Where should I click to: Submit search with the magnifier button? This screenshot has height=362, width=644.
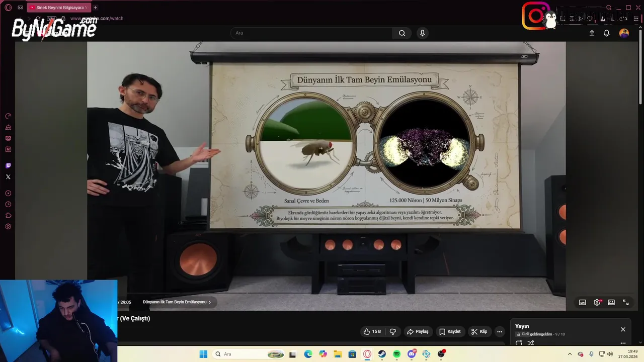[402, 33]
